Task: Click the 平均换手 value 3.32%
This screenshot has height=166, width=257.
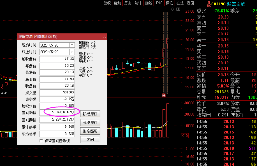Action: click(x=57, y=134)
